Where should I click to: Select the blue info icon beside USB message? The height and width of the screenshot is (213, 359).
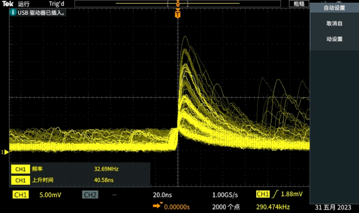pyautogui.click(x=13, y=12)
